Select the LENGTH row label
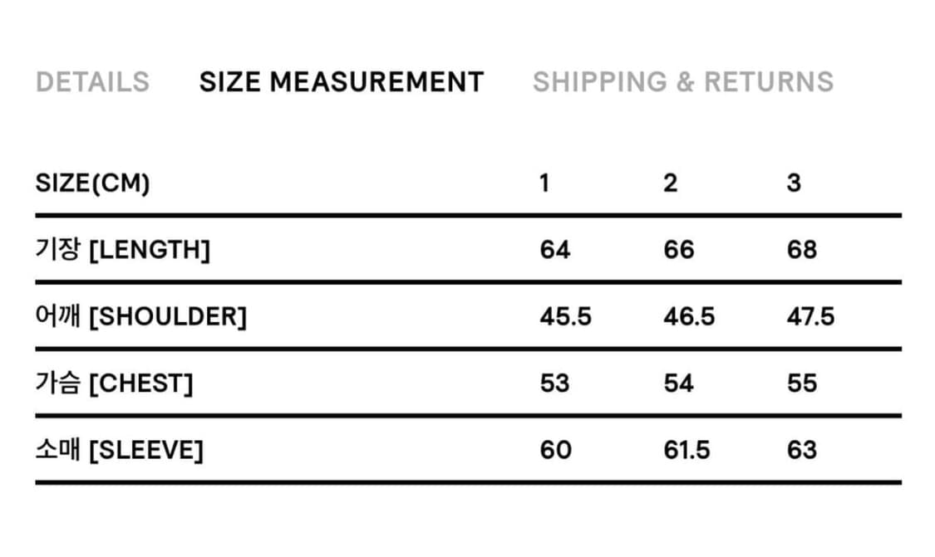The width and height of the screenshot is (935, 557). (122, 250)
